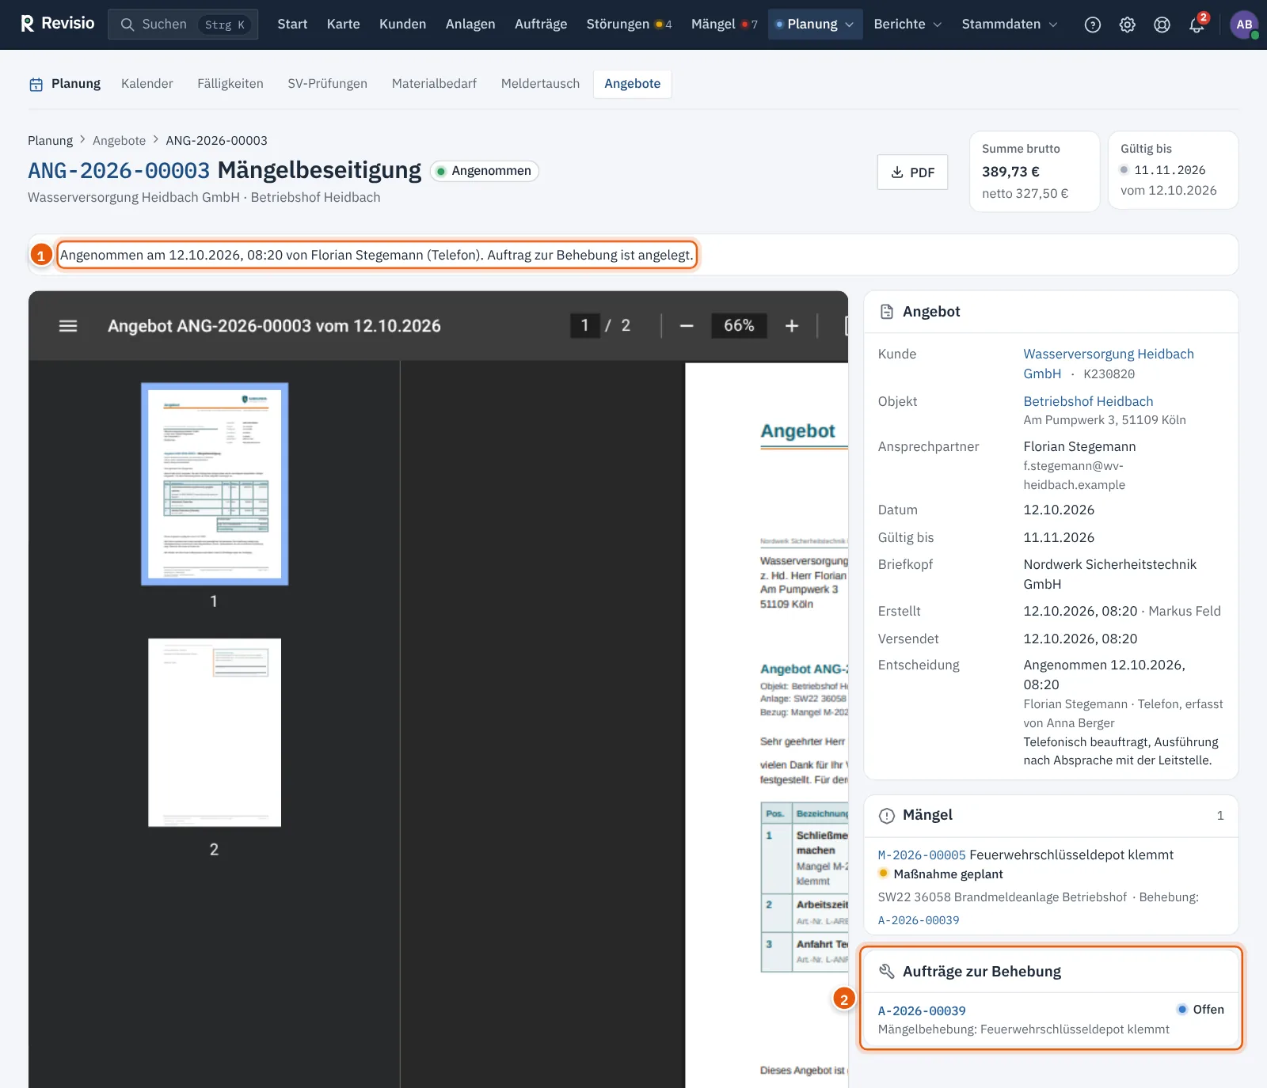
Task: Select PDF page 1 thumbnail
Action: (x=215, y=484)
